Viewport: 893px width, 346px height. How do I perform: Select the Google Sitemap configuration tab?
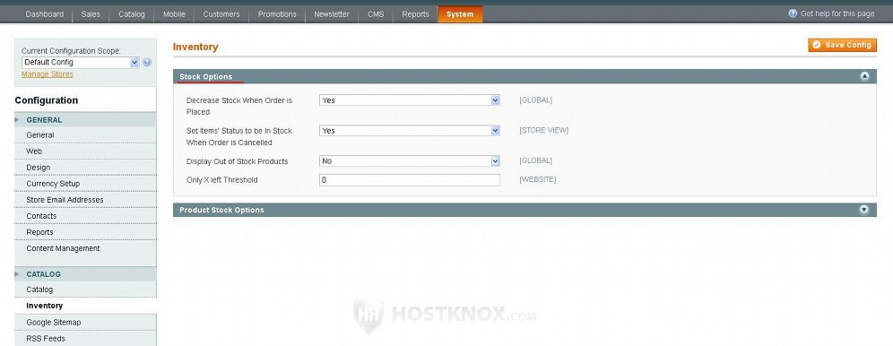(85, 323)
